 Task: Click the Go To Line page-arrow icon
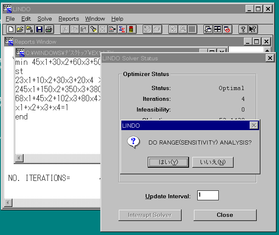point(112,29)
